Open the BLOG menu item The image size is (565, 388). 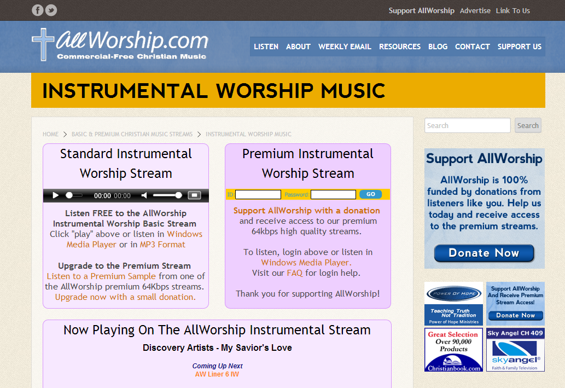click(x=438, y=47)
